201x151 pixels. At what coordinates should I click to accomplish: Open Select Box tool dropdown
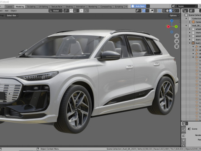click(12, 16)
